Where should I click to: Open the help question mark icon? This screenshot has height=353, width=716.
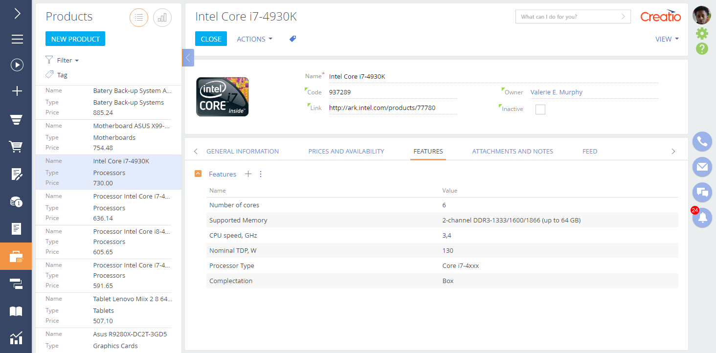702,48
